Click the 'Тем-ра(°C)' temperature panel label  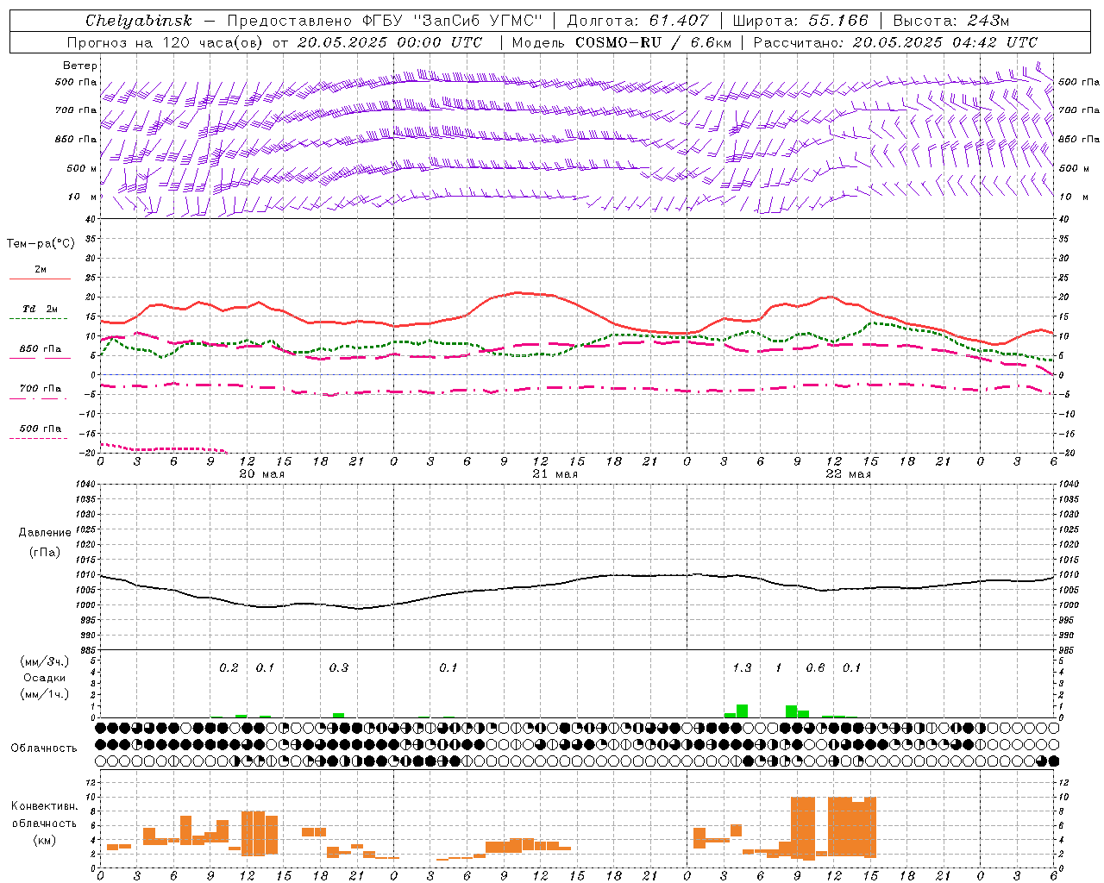click(x=41, y=244)
